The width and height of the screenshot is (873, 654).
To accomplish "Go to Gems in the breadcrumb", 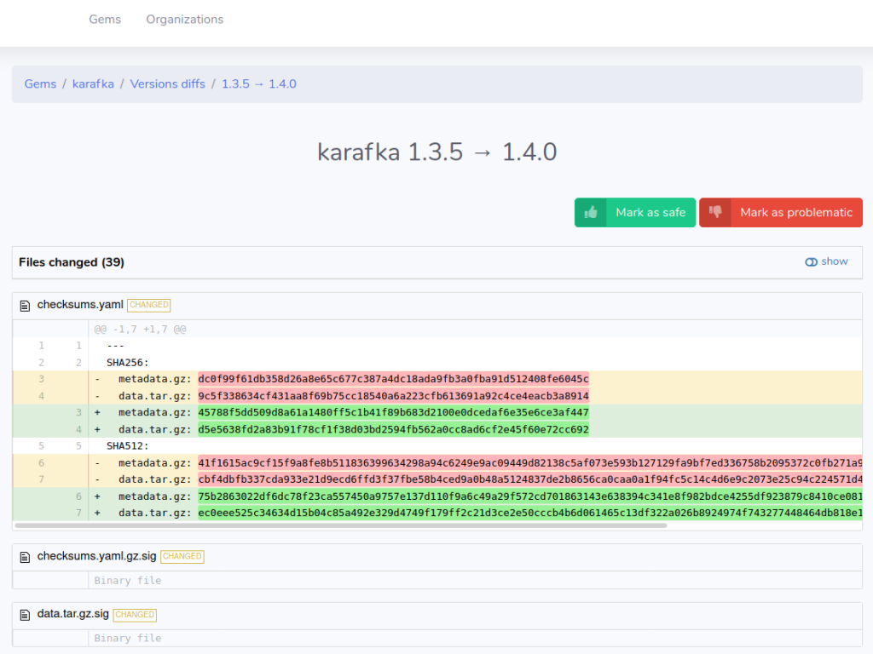I will [40, 84].
